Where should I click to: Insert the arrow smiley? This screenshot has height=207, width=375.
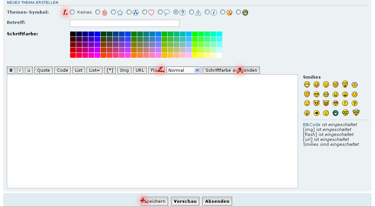[316, 113]
